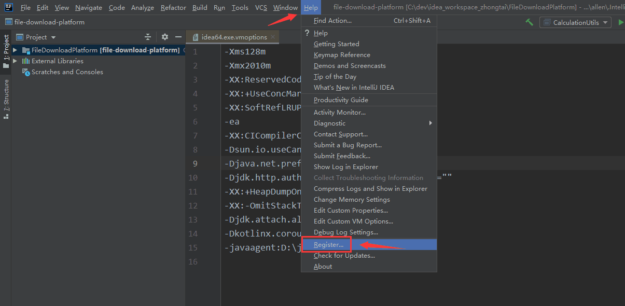Screen dimensions: 625x306
Task: Expand the FileDownloadPlatform tree node
Action: pos(15,50)
